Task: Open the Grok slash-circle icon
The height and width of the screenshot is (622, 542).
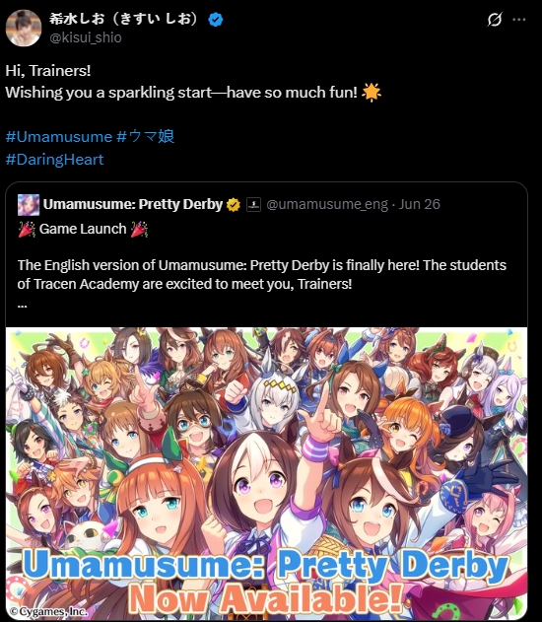Action: 495,20
